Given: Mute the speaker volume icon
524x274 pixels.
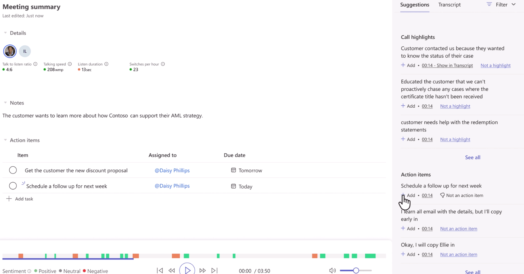Looking at the screenshot, I should (333, 271).
